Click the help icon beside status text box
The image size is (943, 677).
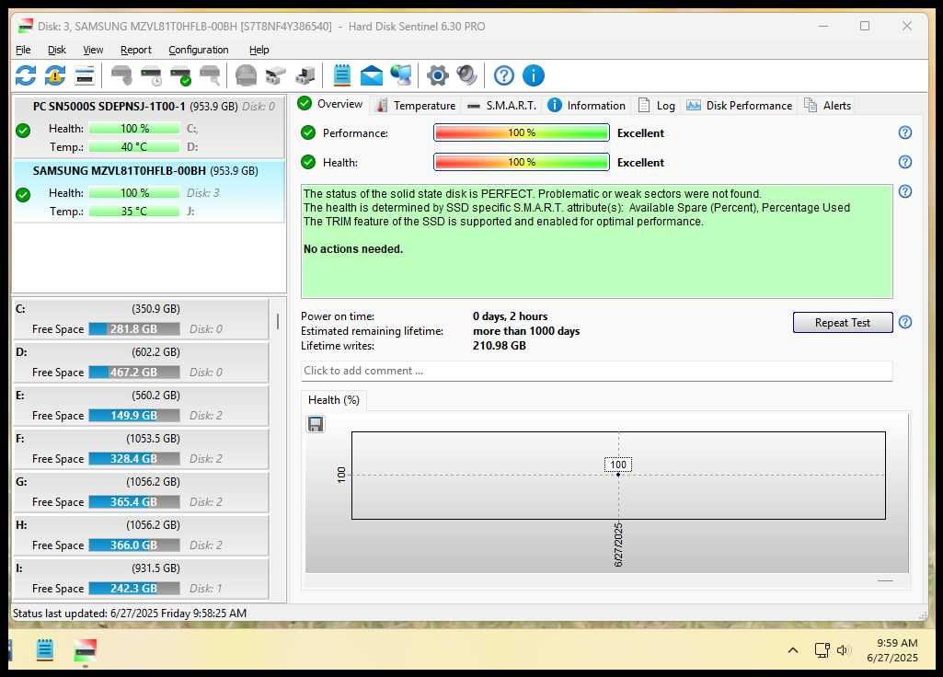905,191
